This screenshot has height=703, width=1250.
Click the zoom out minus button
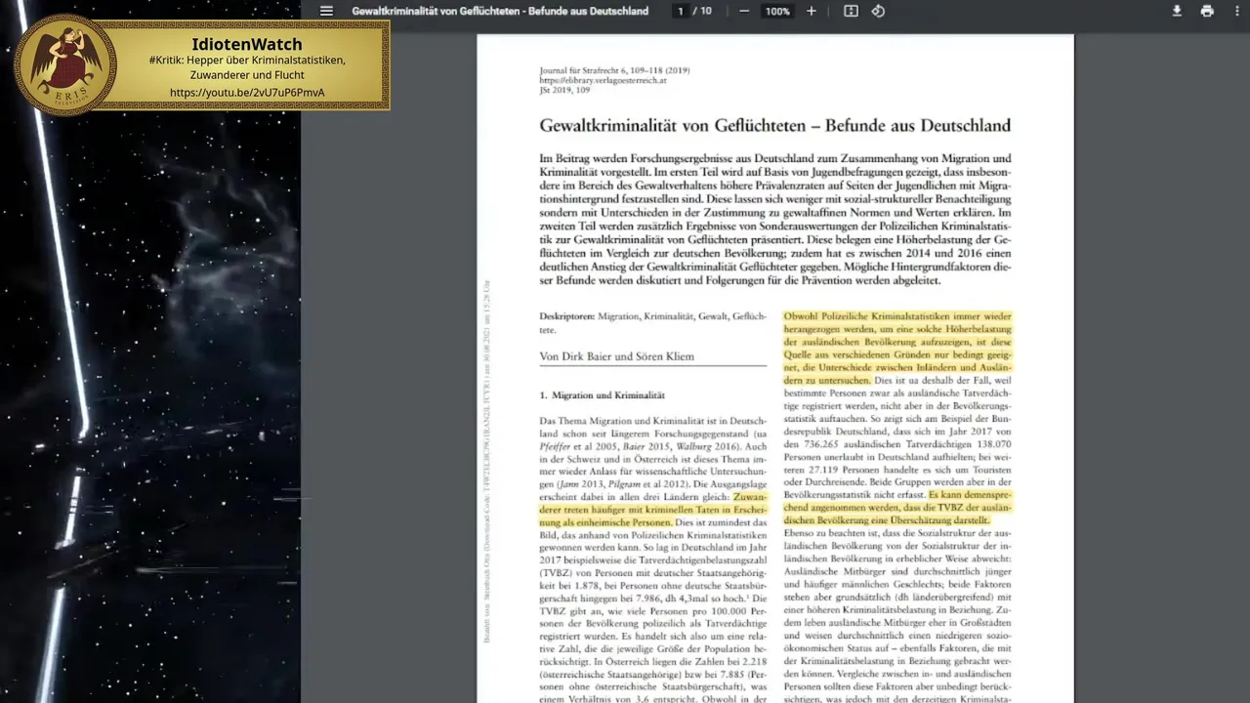point(744,12)
